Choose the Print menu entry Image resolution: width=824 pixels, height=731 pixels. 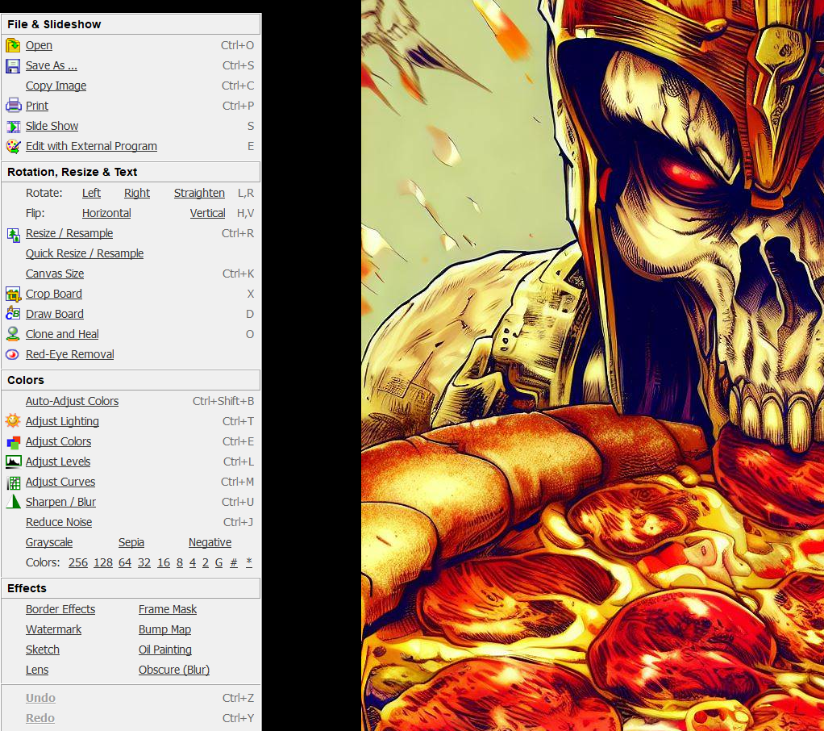37,106
